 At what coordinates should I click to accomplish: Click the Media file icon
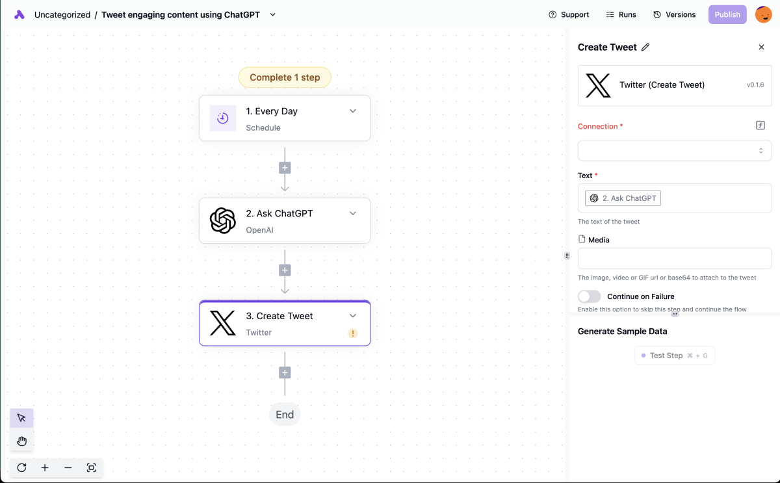click(582, 239)
